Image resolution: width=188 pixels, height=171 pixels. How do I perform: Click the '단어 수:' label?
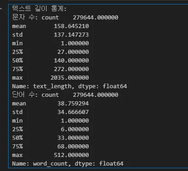25,95
